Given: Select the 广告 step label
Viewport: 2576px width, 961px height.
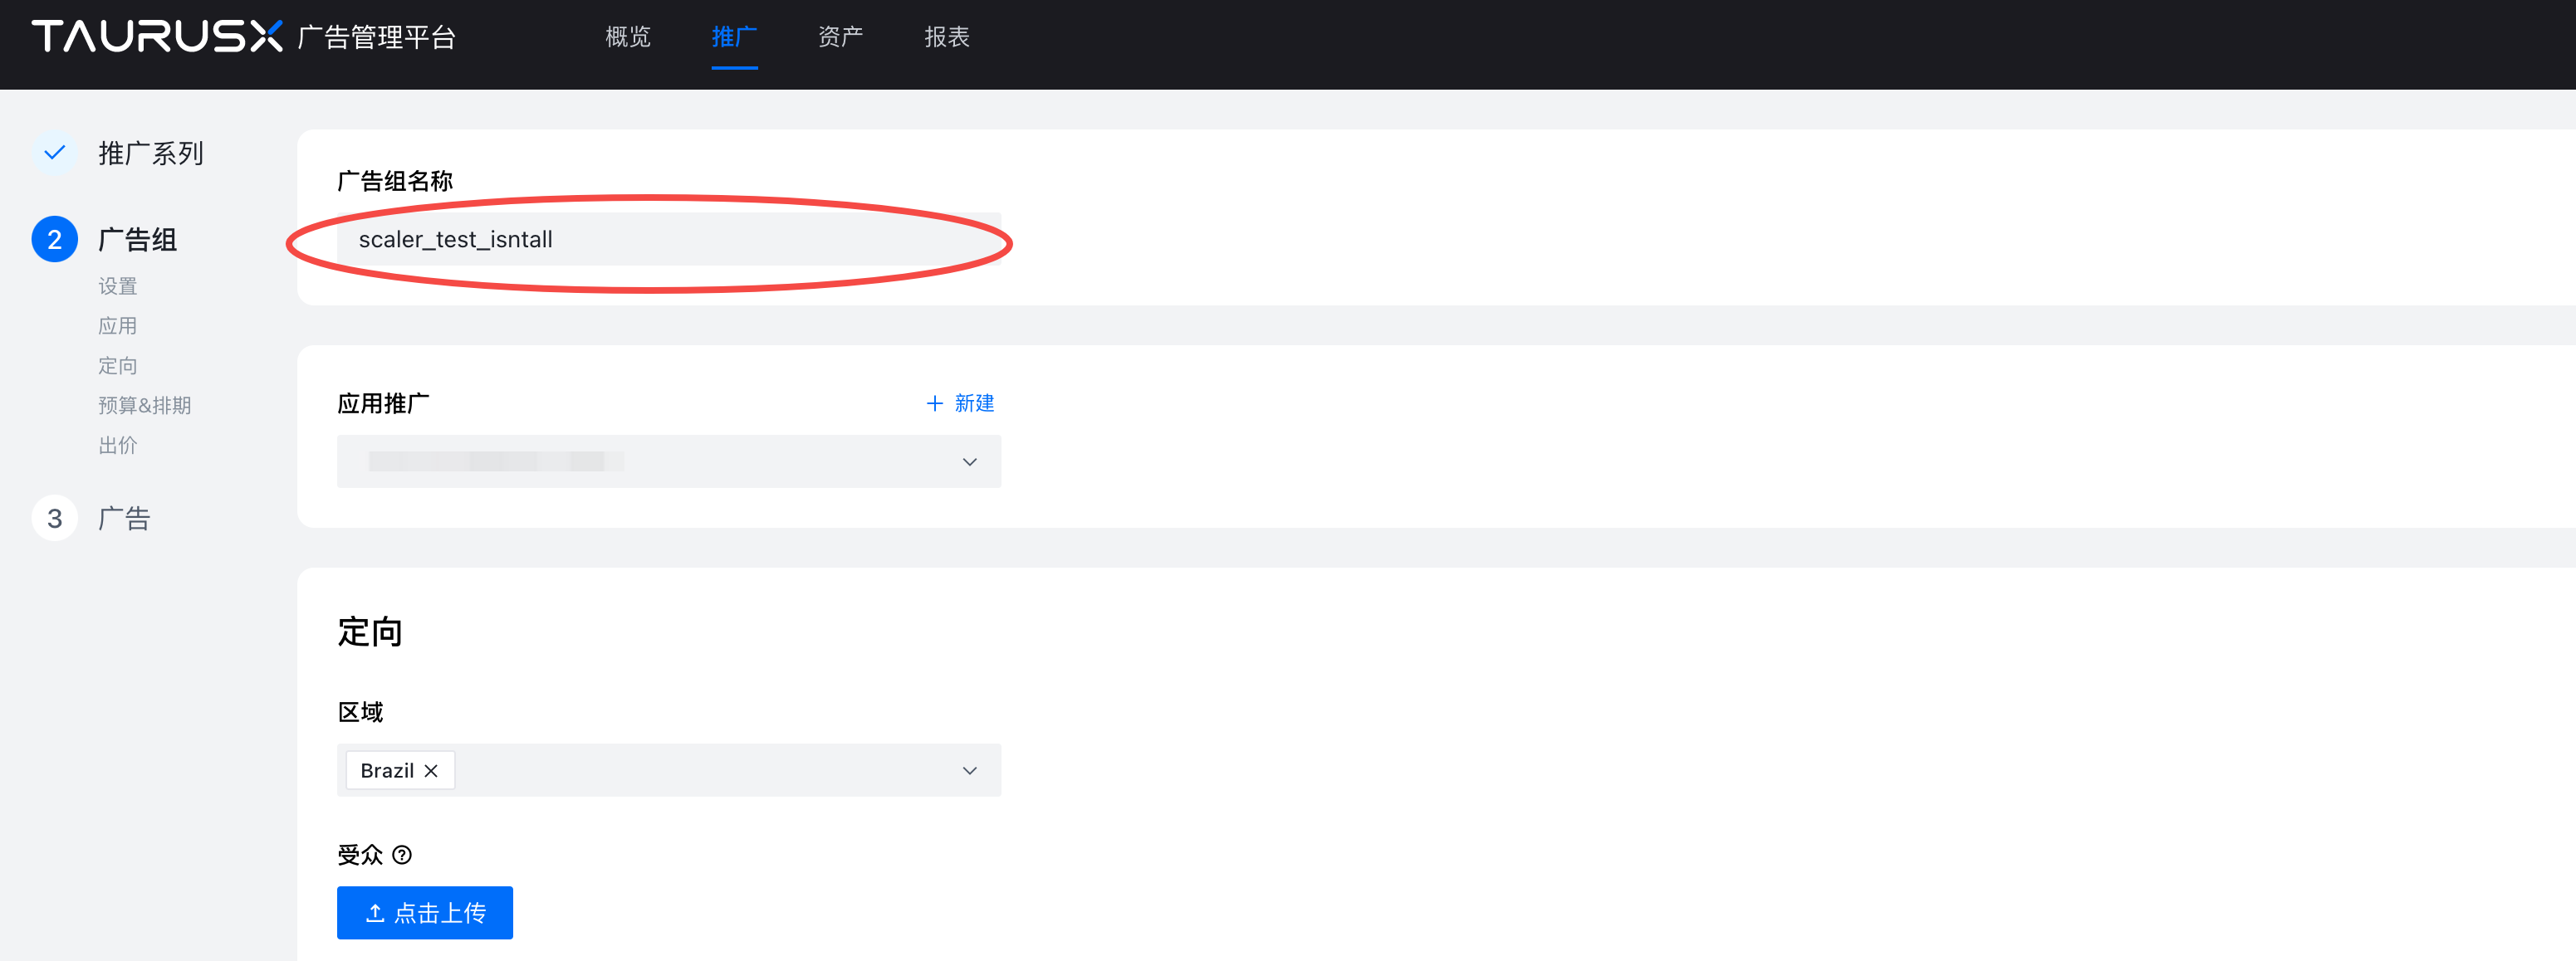Looking at the screenshot, I should pyautogui.click(x=124, y=519).
